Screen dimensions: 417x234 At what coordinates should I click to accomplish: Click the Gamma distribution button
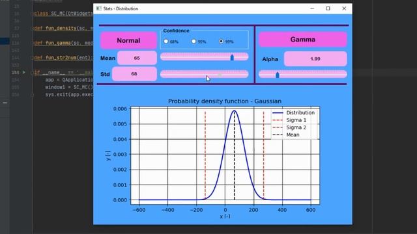coord(303,40)
